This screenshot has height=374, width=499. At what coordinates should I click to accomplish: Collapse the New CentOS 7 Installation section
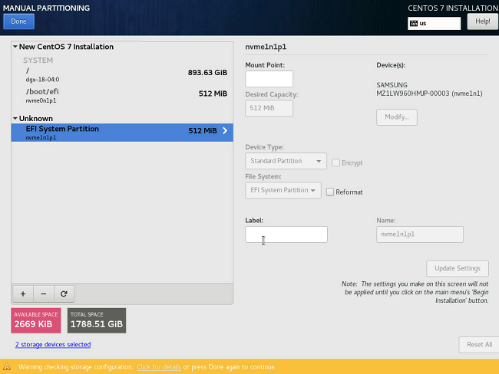point(15,48)
